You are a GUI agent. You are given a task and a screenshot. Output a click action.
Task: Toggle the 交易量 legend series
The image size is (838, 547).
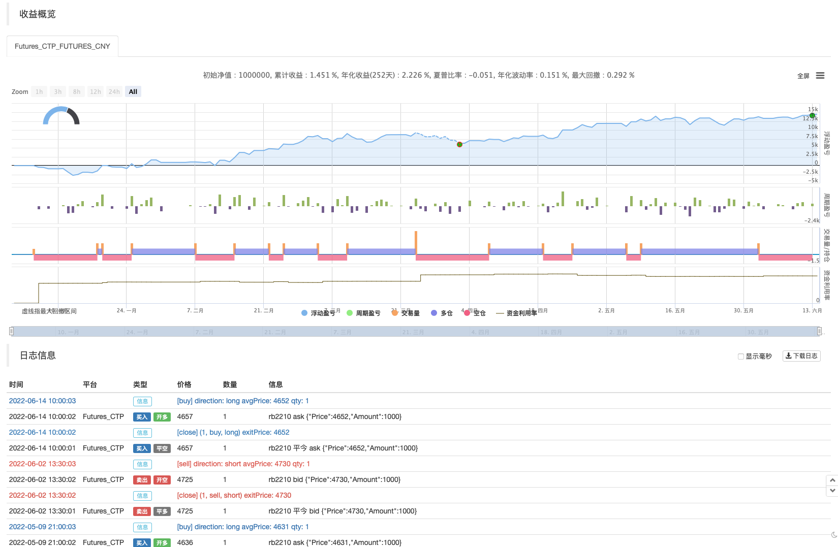pos(406,313)
